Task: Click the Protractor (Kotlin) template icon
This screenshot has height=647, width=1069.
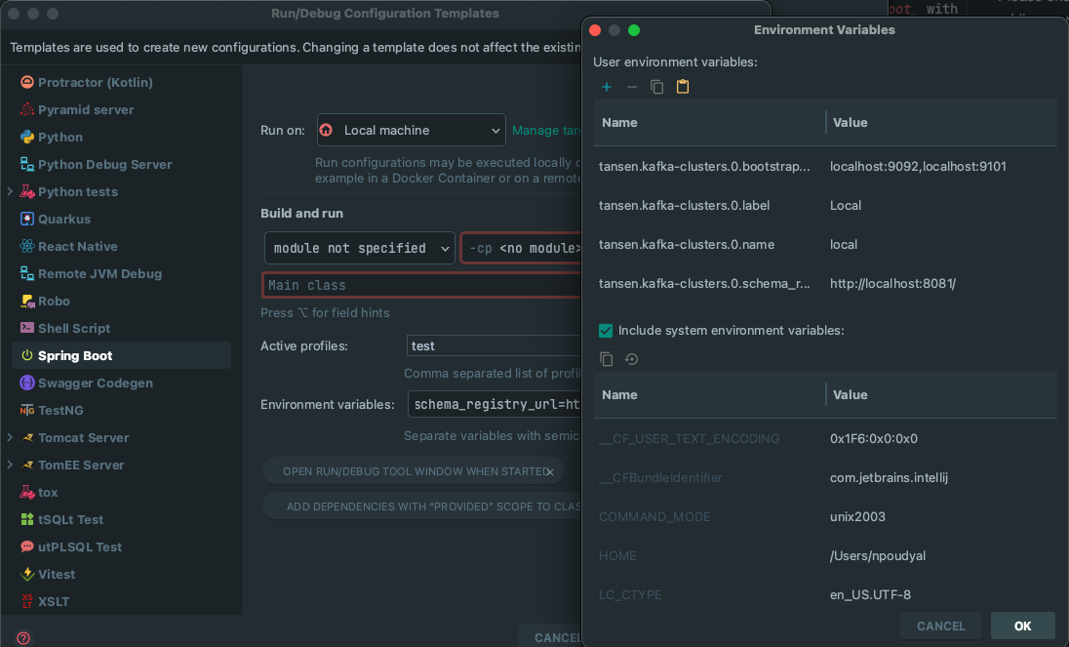Action: (x=26, y=83)
